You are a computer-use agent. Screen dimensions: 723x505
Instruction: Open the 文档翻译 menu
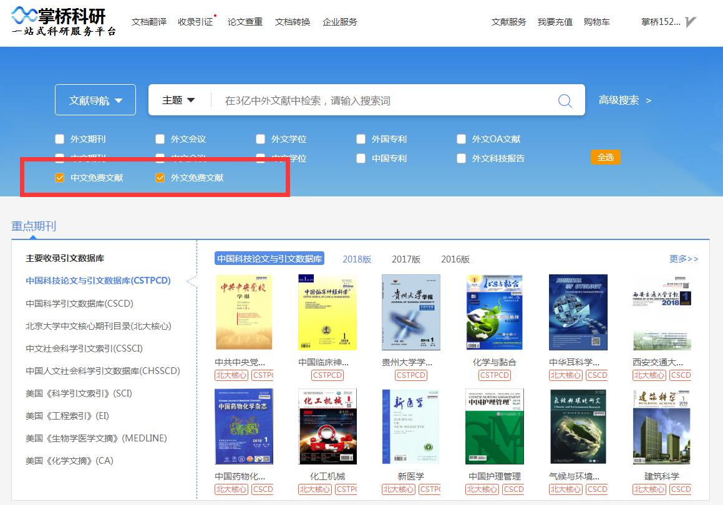click(149, 22)
